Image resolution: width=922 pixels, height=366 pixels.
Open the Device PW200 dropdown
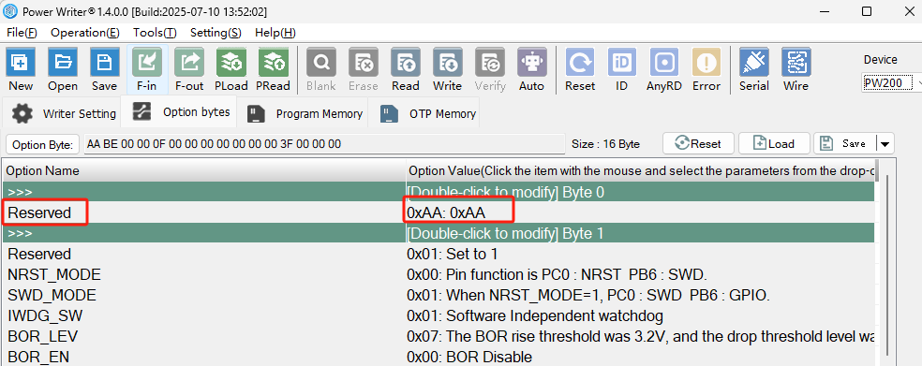(892, 82)
